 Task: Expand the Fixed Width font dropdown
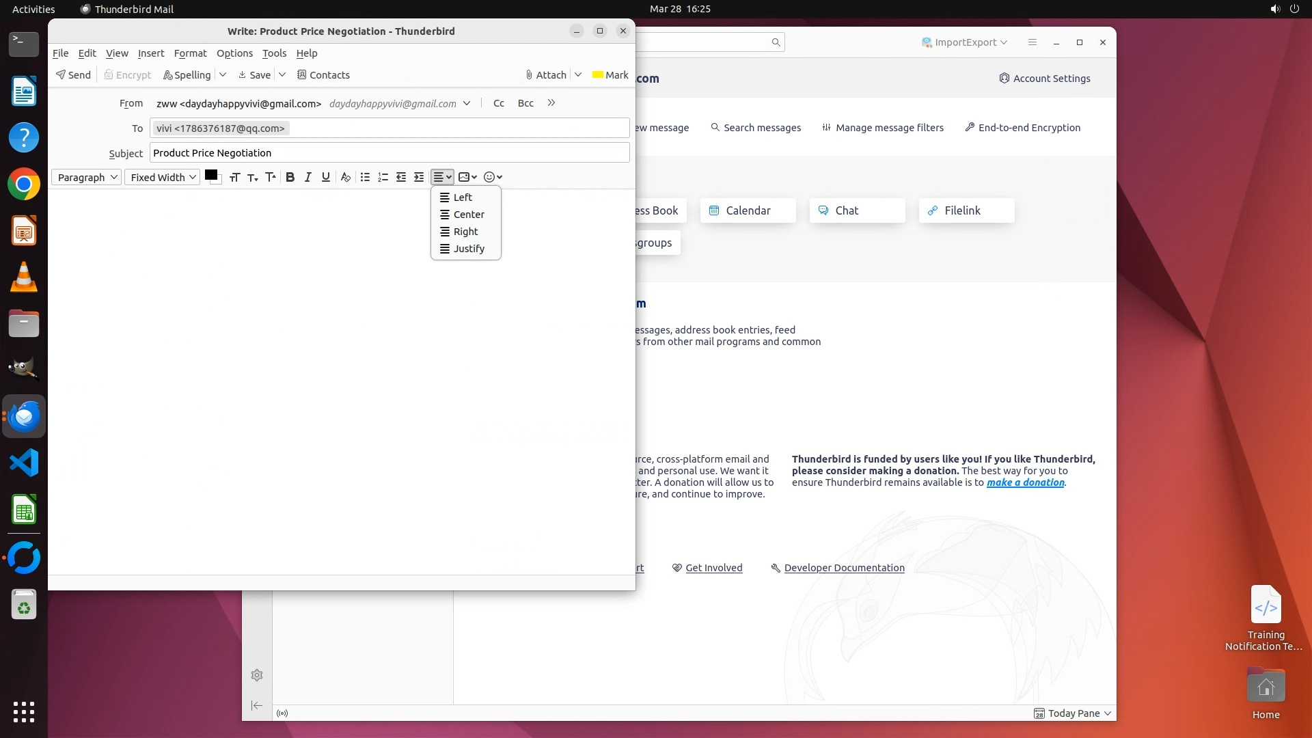163,177
